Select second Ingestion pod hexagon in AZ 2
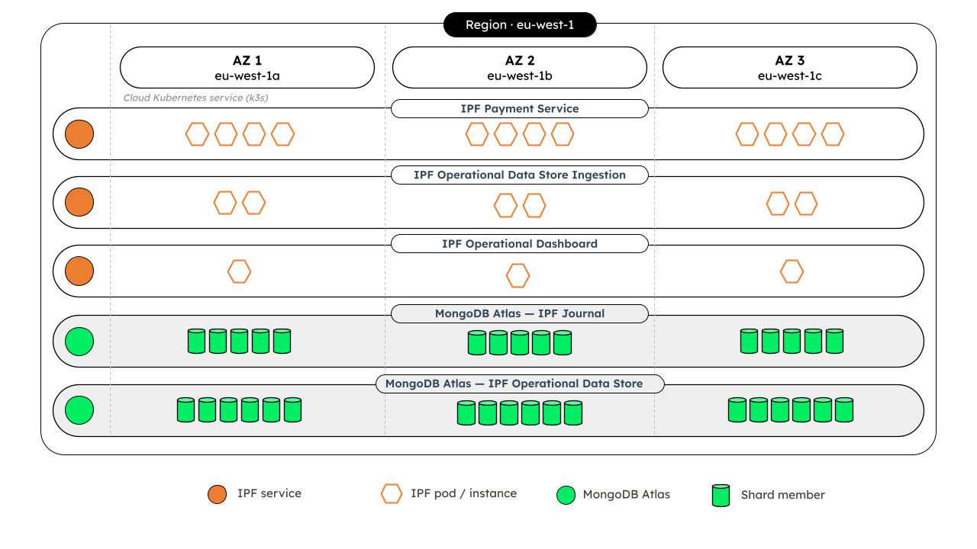The image size is (977, 549). [x=534, y=205]
